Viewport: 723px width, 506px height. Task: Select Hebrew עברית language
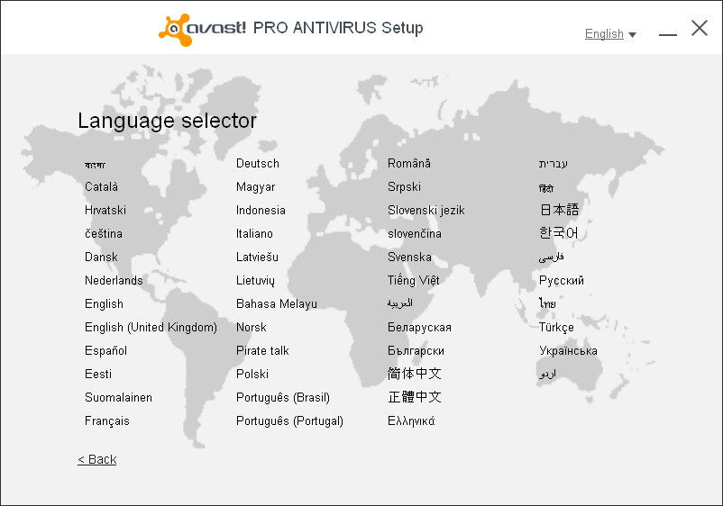(x=554, y=164)
